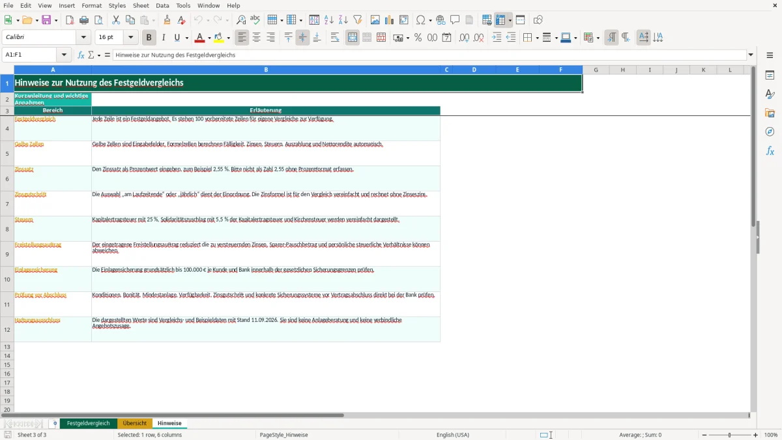This screenshot has height=440, width=782.
Task: Open the Font Size dropdown
Action: (130, 38)
